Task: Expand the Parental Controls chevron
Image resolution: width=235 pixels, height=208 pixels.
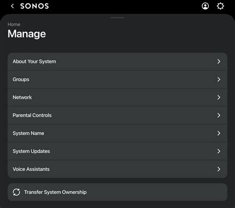Action: tap(219, 115)
